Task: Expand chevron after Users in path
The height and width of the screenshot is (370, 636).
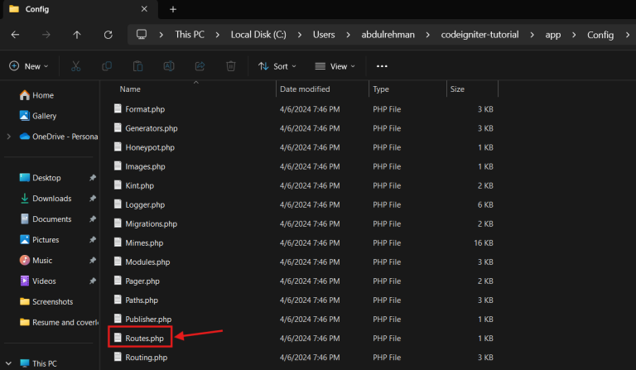Action: click(348, 35)
